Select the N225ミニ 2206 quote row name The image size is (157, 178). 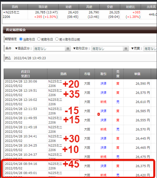tap(11, 14)
